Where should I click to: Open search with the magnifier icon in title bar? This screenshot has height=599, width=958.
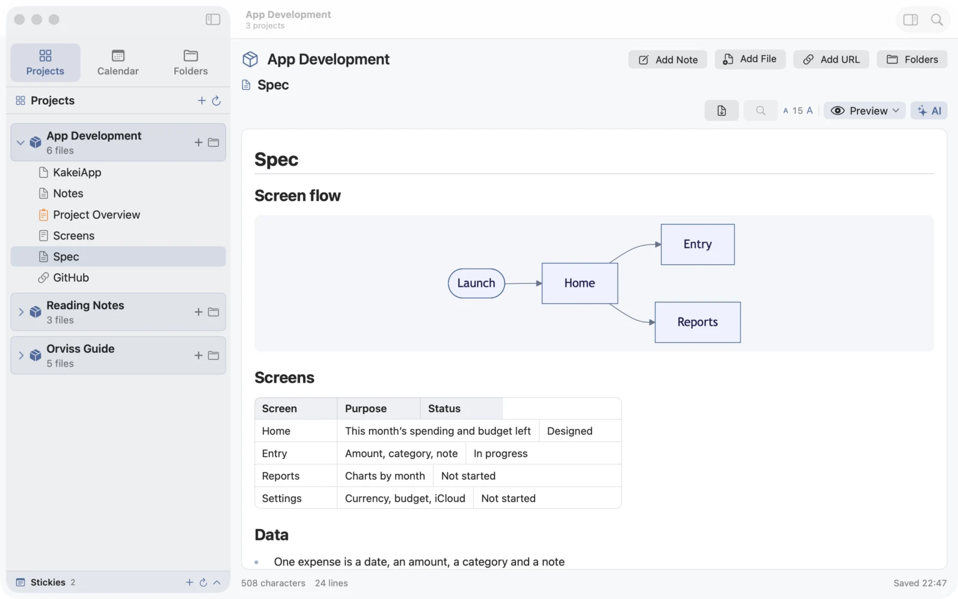click(937, 20)
